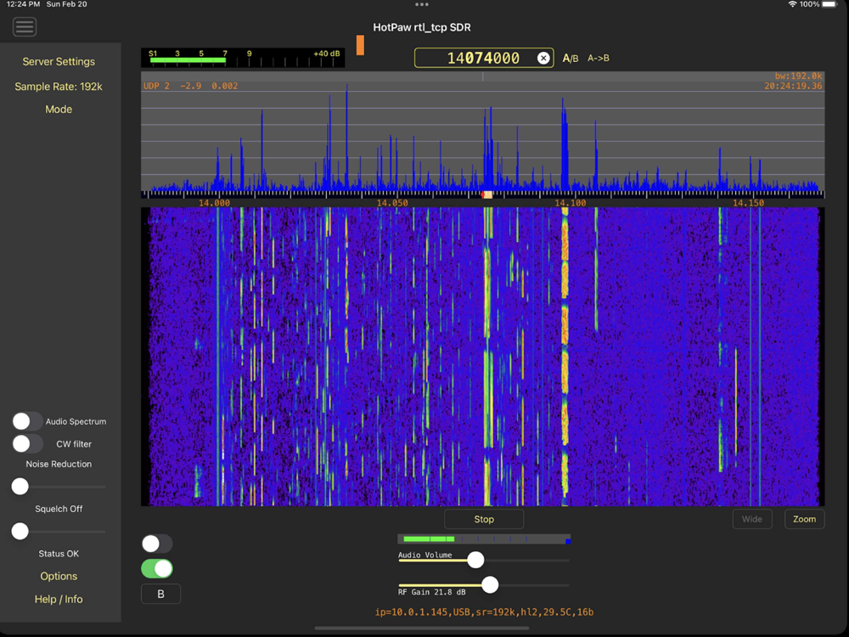Tap the orange indicator beside signal meter

[360, 45]
